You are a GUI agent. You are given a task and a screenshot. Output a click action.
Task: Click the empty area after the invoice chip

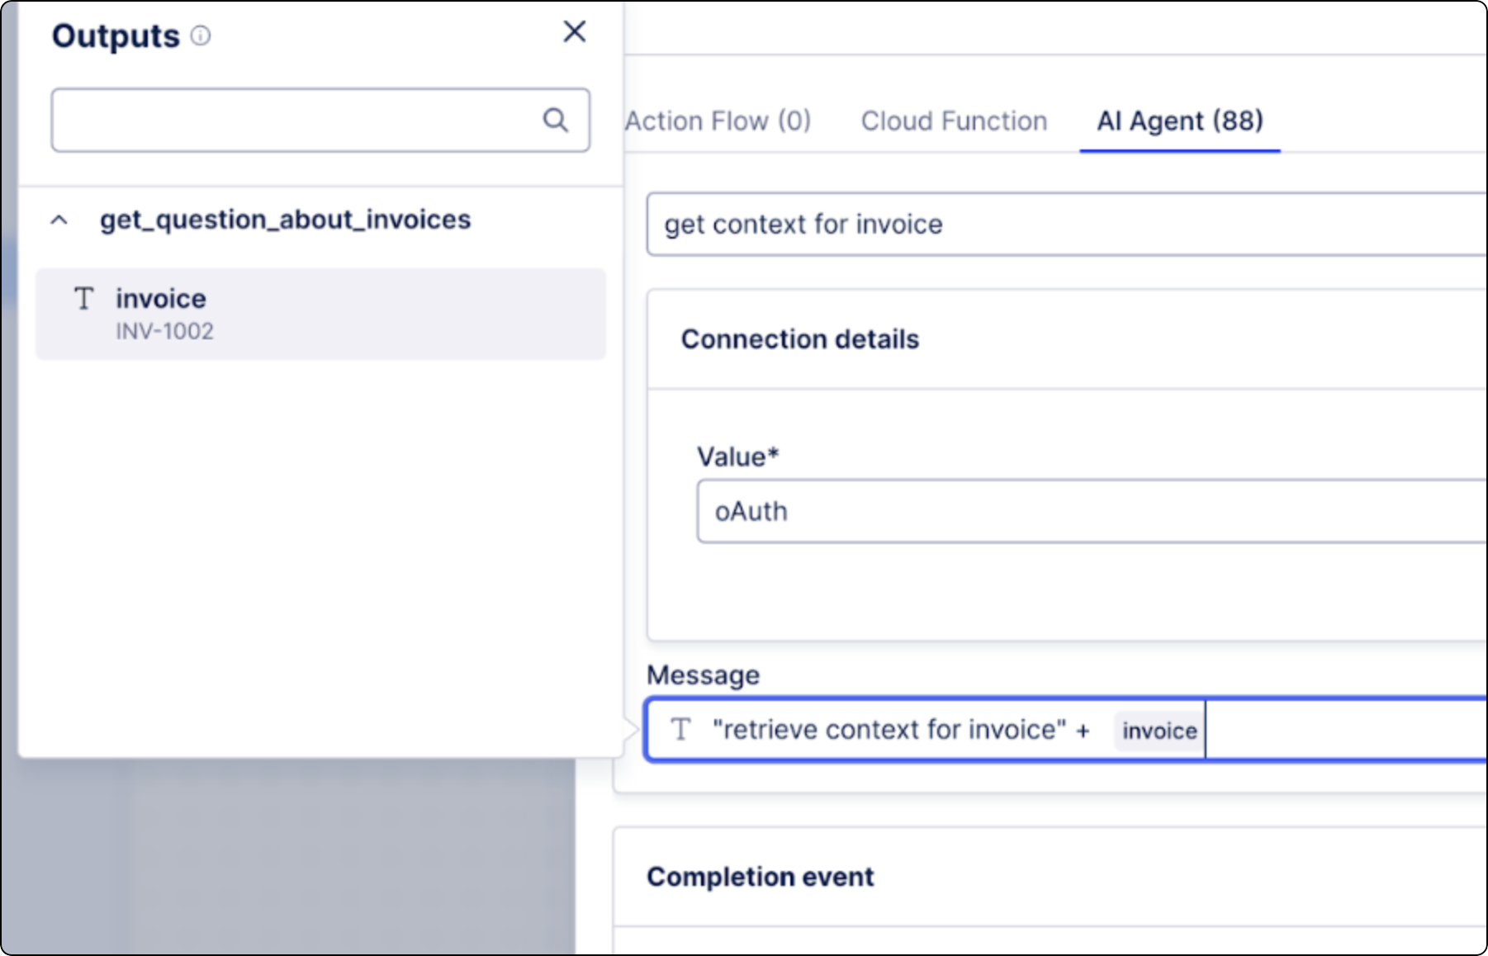1346,730
